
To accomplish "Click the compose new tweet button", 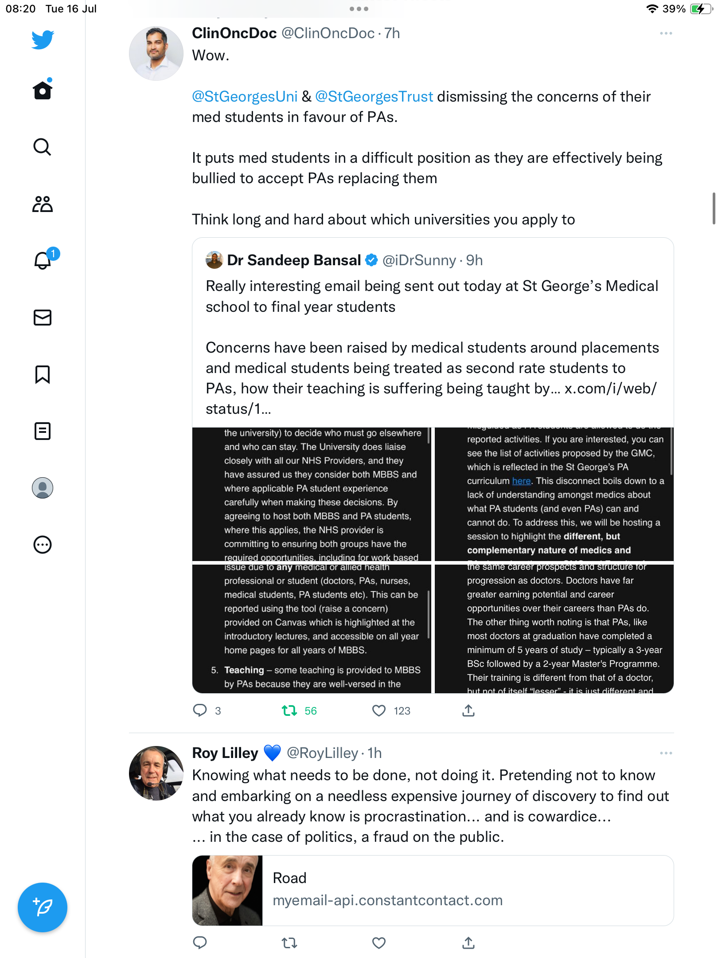I will tap(43, 907).
